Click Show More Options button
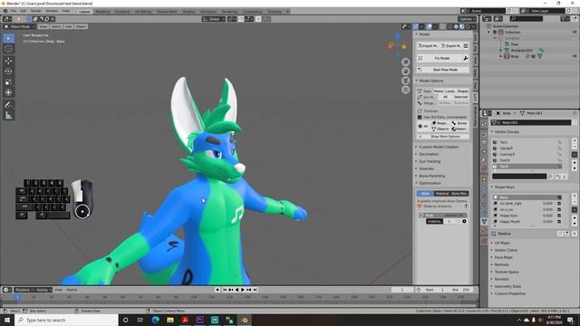The width and height of the screenshot is (580, 326). (443, 137)
